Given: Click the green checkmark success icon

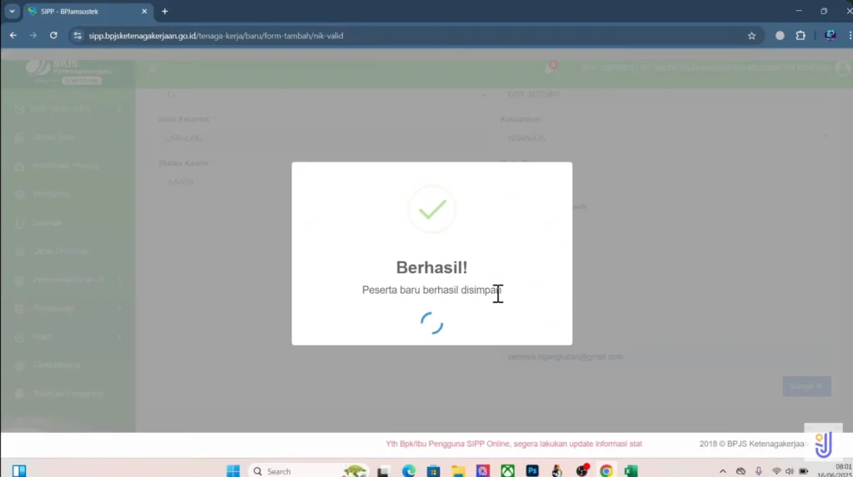Looking at the screenshot, I should click(432, 210).
